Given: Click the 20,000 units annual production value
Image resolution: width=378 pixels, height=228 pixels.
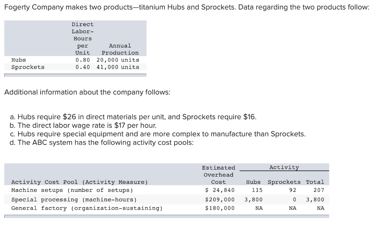Looking at the screenshot, I should [118, 60].
